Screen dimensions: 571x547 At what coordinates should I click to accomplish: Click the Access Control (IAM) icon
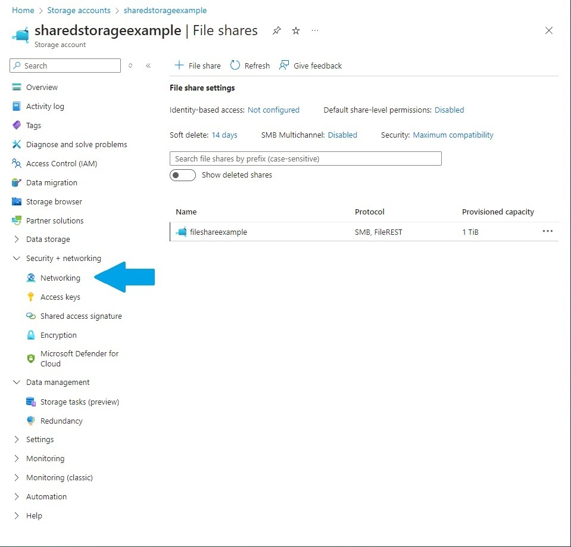pyautogui.click(x=17, y=163)
